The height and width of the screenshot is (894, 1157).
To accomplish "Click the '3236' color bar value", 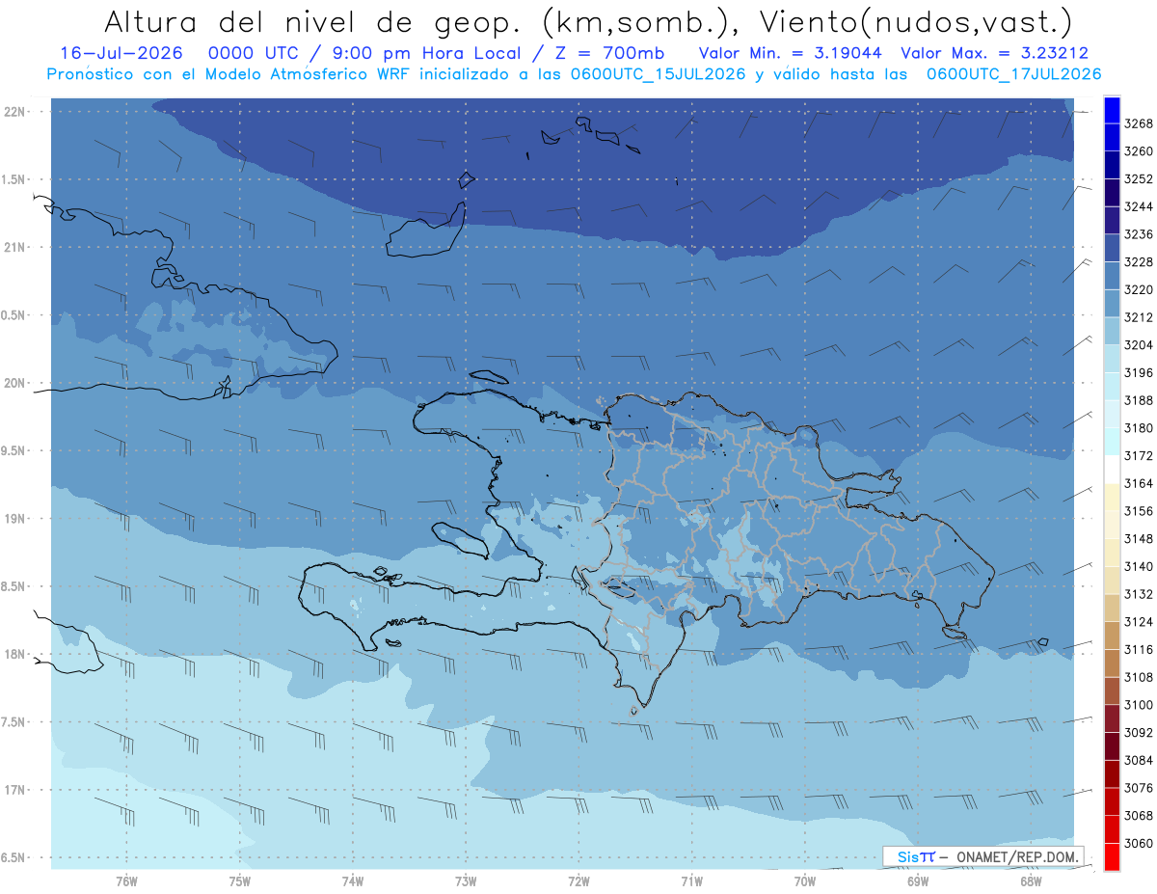I will point(1139,234).
